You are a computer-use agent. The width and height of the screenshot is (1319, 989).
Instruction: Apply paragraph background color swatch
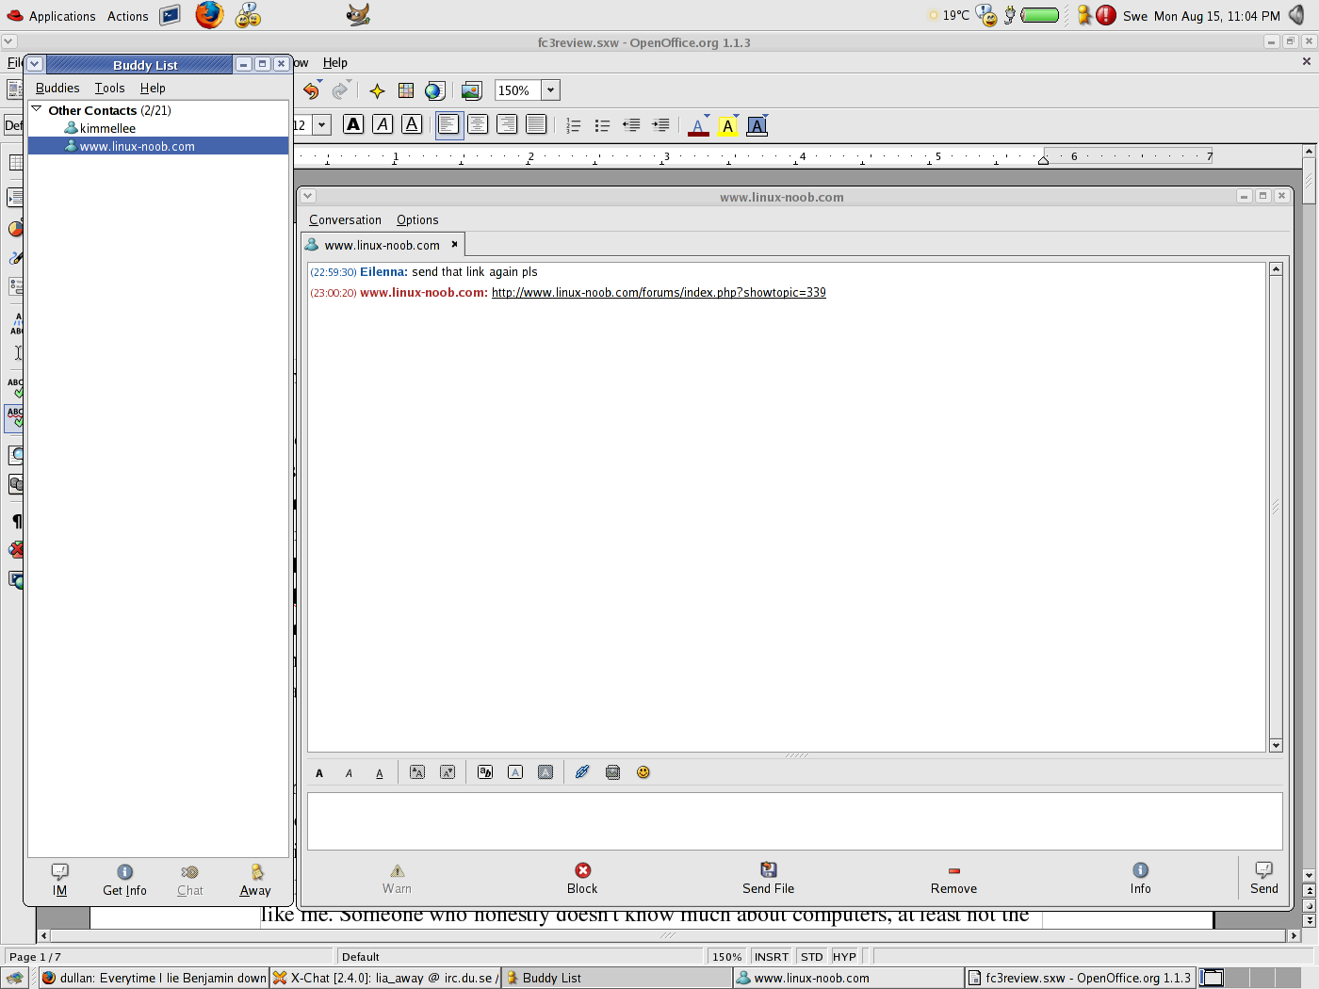(757, 125)
